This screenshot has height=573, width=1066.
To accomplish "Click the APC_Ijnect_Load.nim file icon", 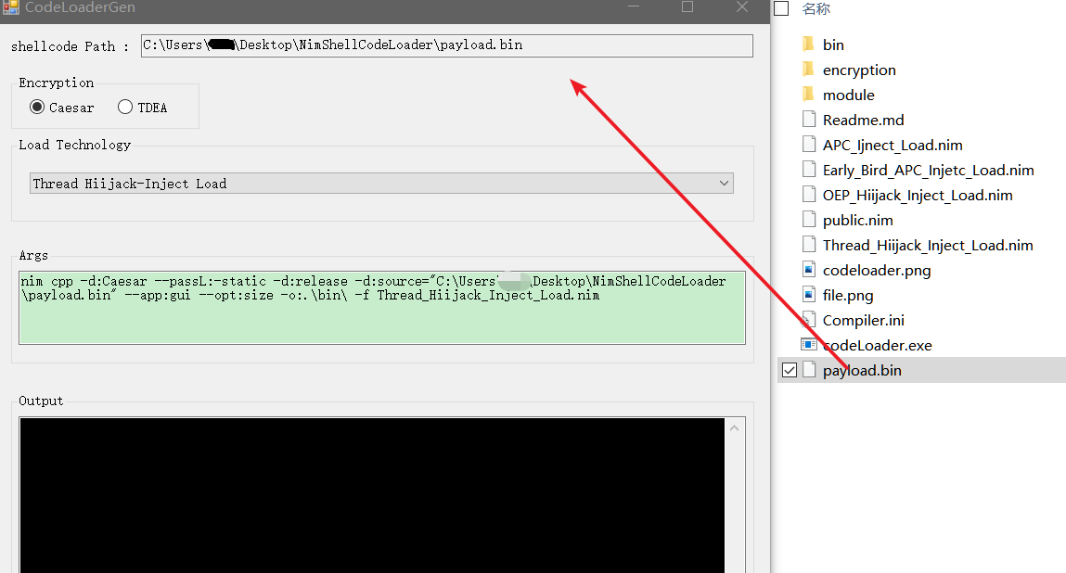I will 808,145.
